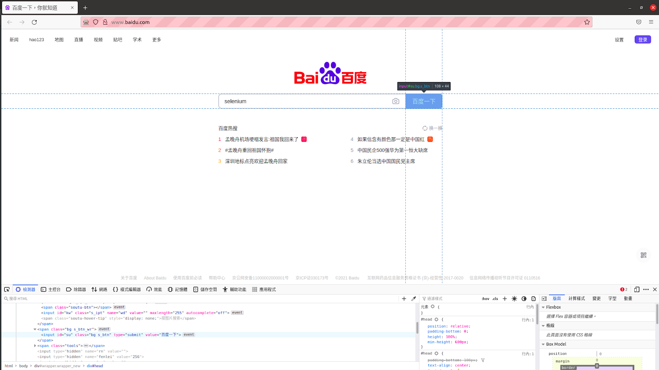The height and width of the screenshot is (370, 659).
Task: Collapse the span bg s_btn_wr node
Action: 35,329
